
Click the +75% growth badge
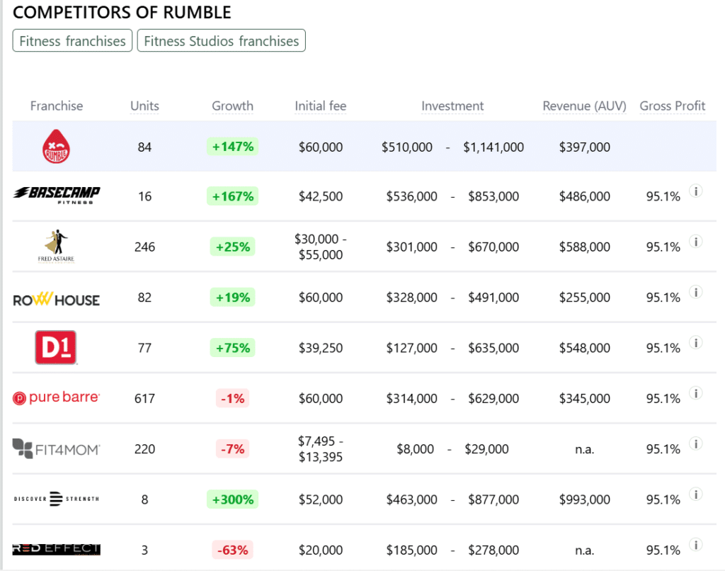(232, 348)
